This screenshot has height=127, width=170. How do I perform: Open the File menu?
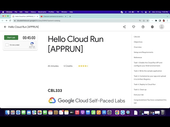(16, 12)
